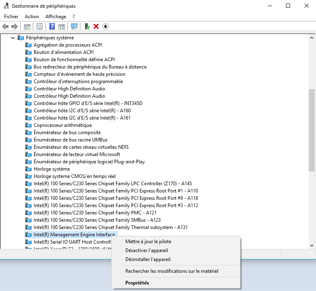Select Contrôleur hôte I2C A161 device
316x291 pixels.
pos(82,118)
